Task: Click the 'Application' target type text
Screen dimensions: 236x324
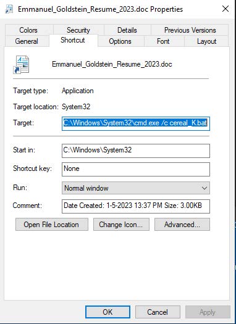Action: (78, 91)
